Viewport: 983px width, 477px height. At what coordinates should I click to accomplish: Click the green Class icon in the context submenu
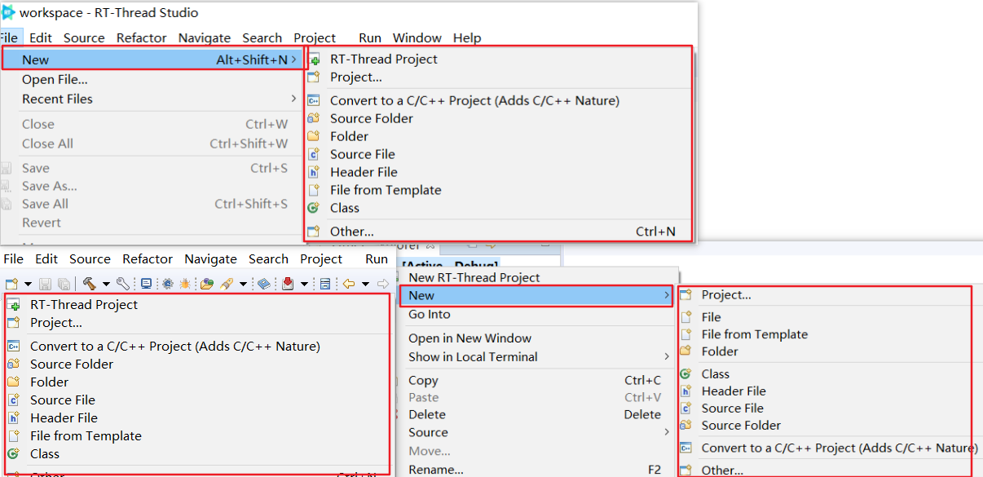[686, 373]
